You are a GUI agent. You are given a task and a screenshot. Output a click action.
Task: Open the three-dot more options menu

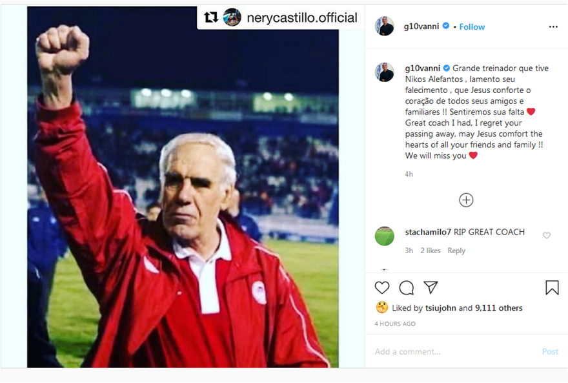pyautogui.click(x=553, y=26)
